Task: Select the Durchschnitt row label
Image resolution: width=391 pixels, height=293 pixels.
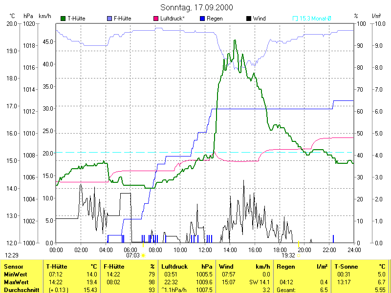Action: pyautogui.click(x=20, y=290)
